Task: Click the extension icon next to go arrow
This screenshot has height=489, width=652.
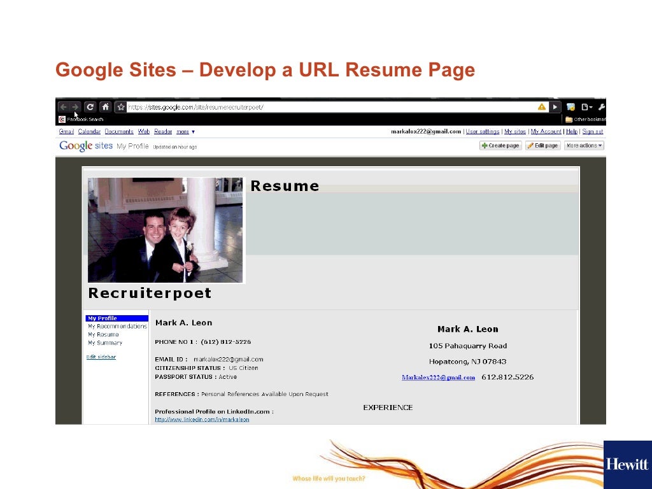Action: point(570,107)
